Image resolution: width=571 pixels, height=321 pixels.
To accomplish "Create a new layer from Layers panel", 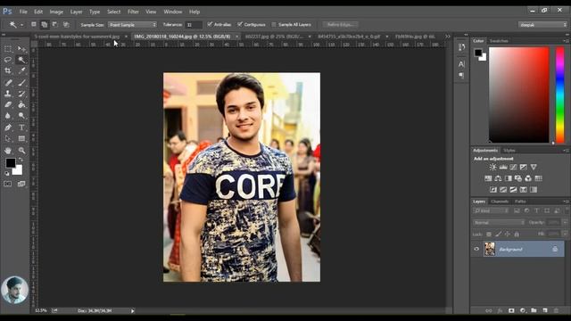I will pyautogui.click(x=545, y=310).
